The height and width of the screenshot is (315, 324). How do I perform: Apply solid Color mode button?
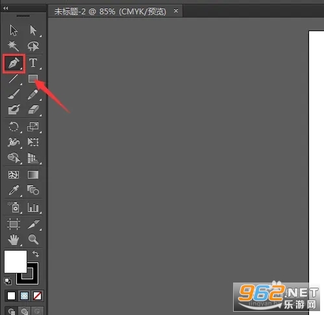[11, 296]
